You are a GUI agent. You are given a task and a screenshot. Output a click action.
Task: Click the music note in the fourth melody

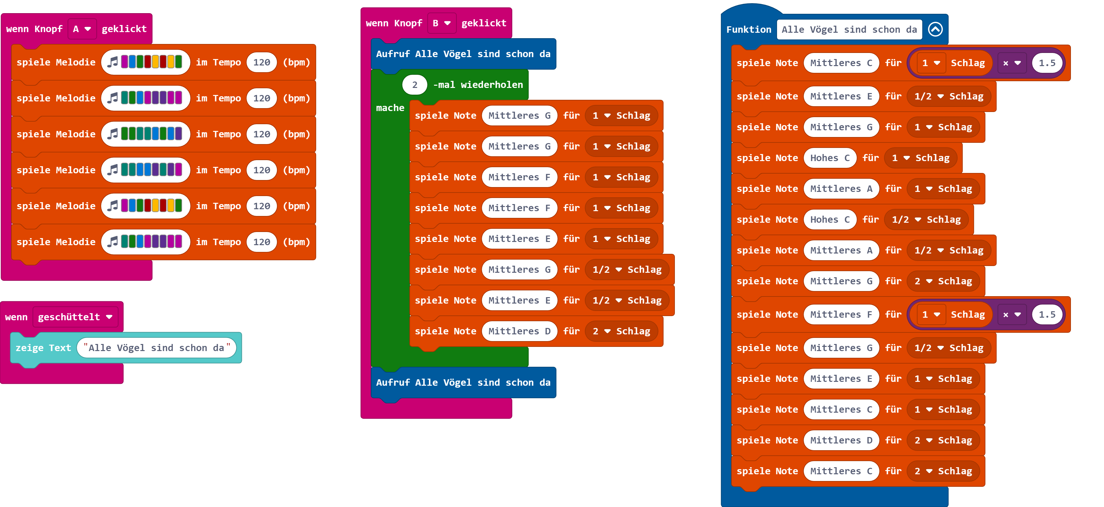point(112,170)
